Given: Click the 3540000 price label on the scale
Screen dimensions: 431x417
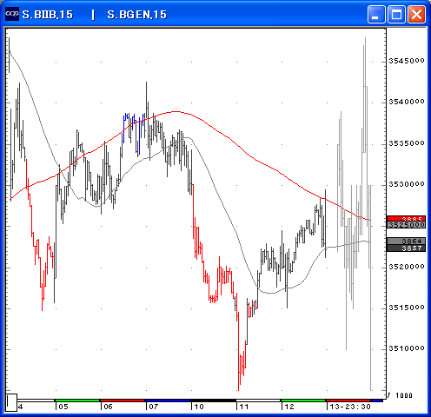Looking at the screenshot, I should 407,102.
